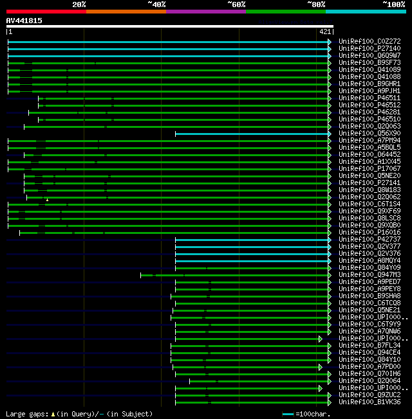The image size is (412, 419).
Task: Select the UniRef100_A5BQL5 label
Action: 370,147
